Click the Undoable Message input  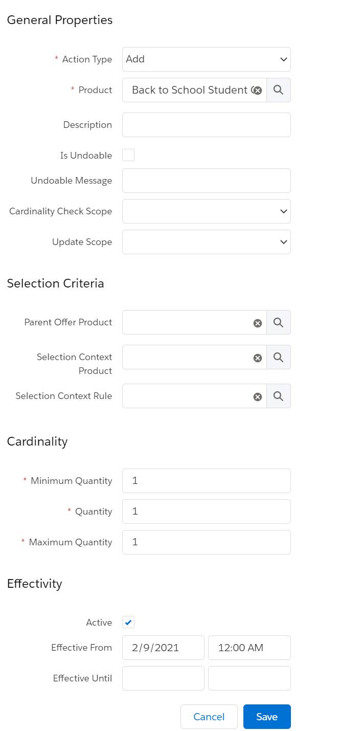point(207,181)
